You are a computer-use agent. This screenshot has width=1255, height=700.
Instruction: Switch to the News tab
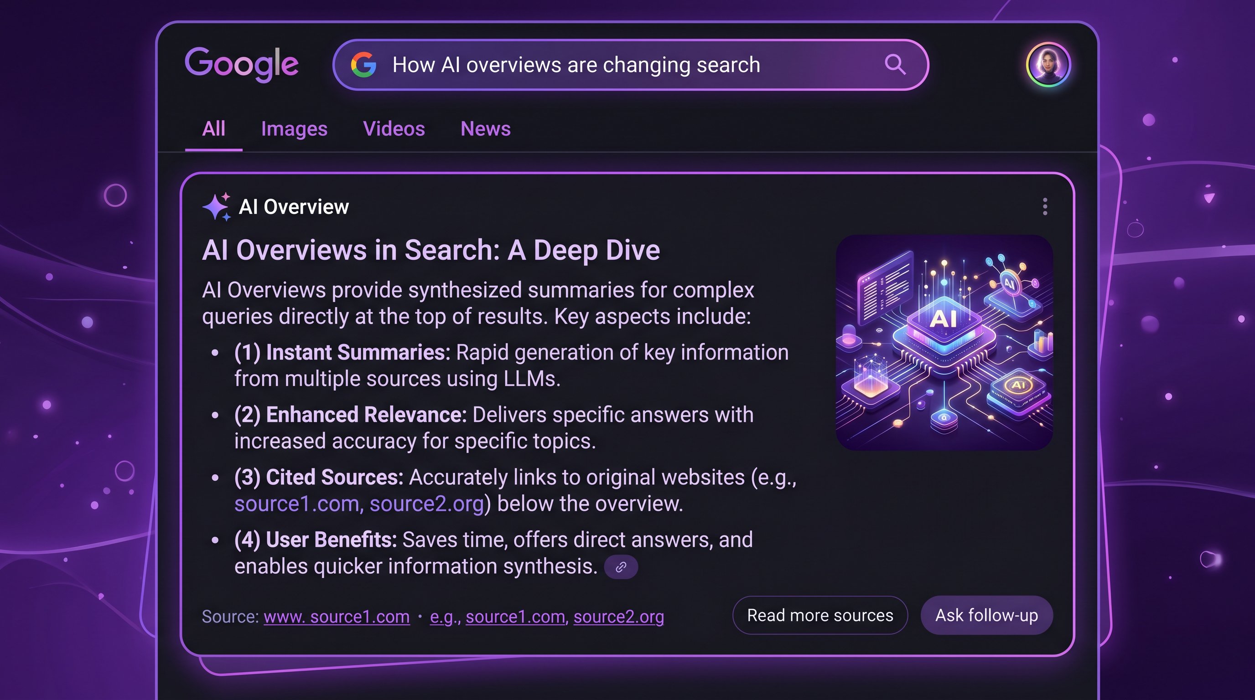pos(486,129)
